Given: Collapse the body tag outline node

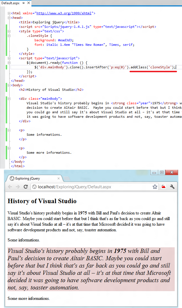Looking at the screenshot, I should [x=9, y=85].
